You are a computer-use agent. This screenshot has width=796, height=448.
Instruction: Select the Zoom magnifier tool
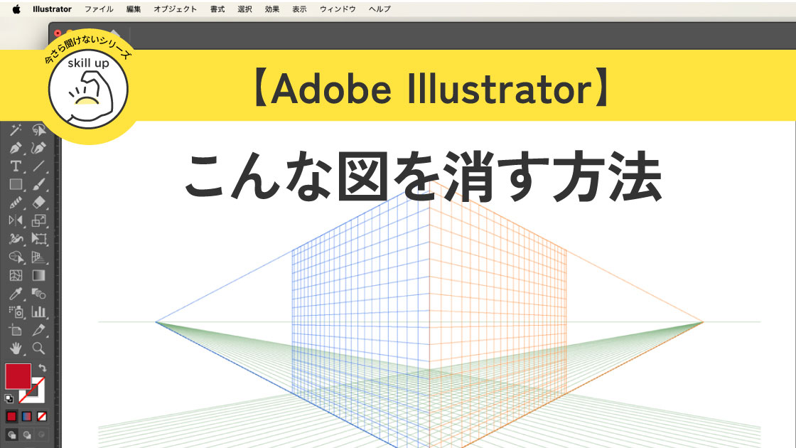pyautogui.click(x=39, y=348)
